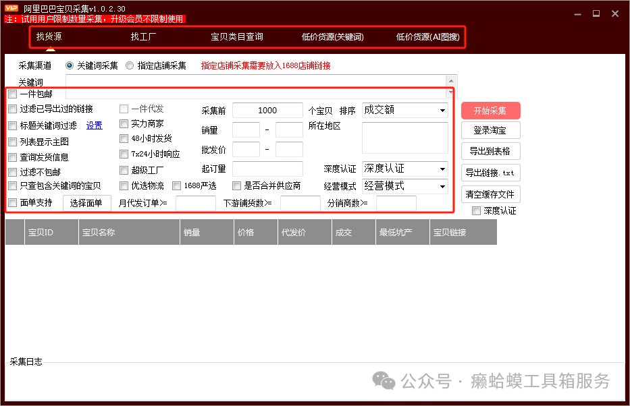Enable the 一件包邮 checkbox
Viewport: 630px width, 406px height.
coord(13,94)
